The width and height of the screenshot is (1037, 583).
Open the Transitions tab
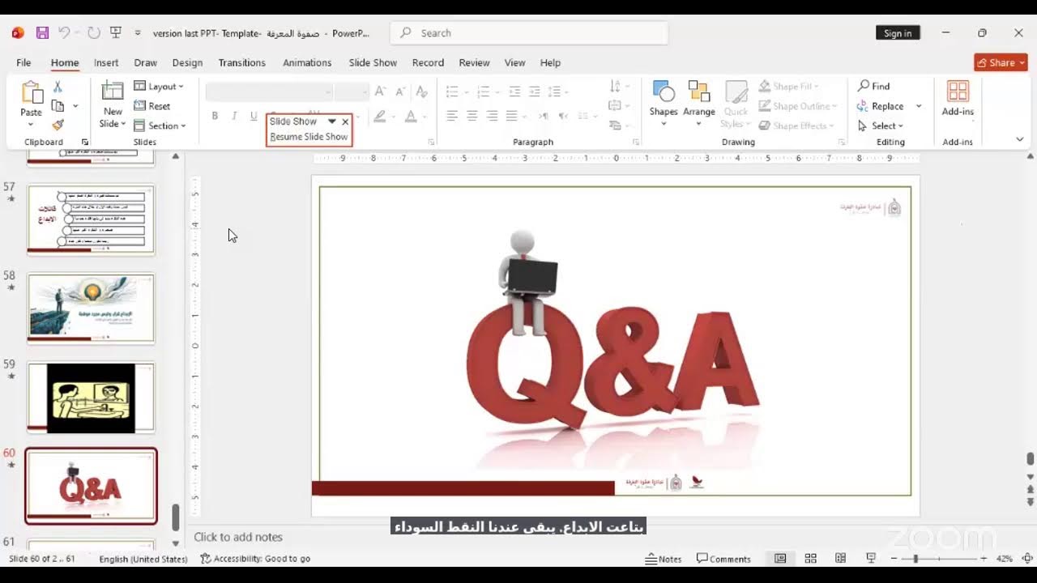pos(241,62)
